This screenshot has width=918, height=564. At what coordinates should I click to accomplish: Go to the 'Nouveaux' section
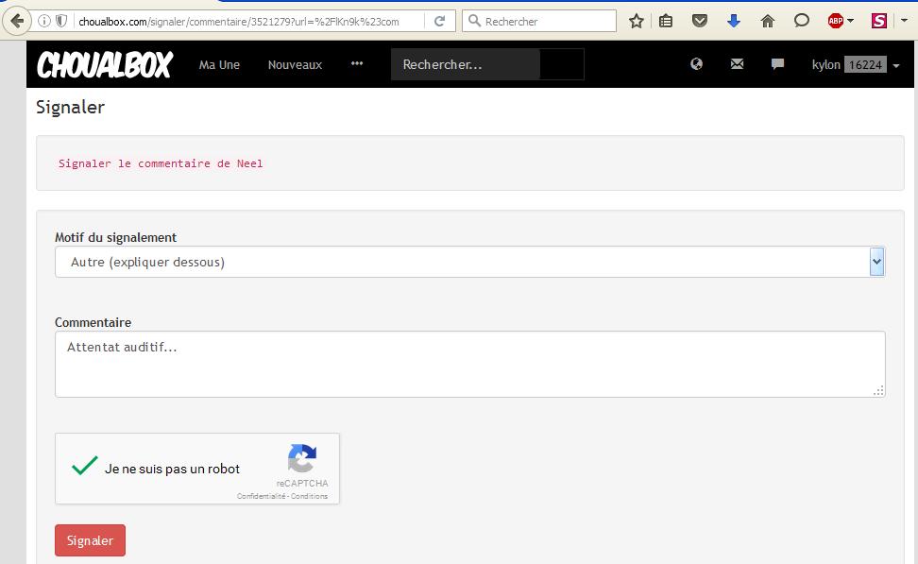pos(295,64)
